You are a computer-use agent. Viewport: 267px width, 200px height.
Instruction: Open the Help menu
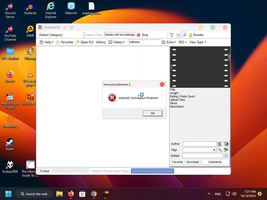point(46,42)
